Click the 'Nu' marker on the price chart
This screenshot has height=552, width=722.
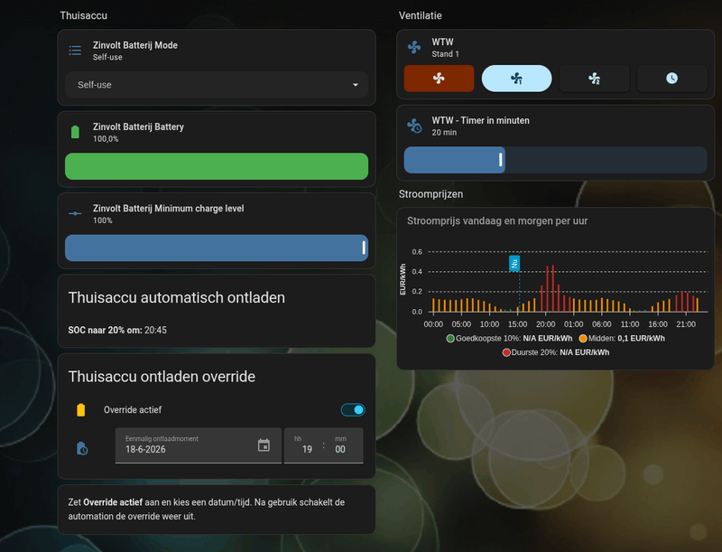coord(514,264)
